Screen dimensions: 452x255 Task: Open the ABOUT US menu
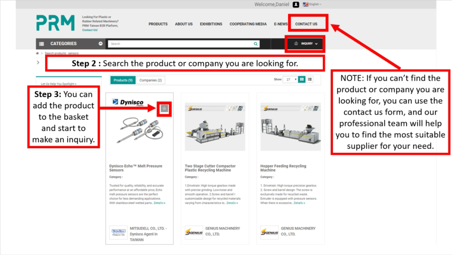click(x=184, y=24)
